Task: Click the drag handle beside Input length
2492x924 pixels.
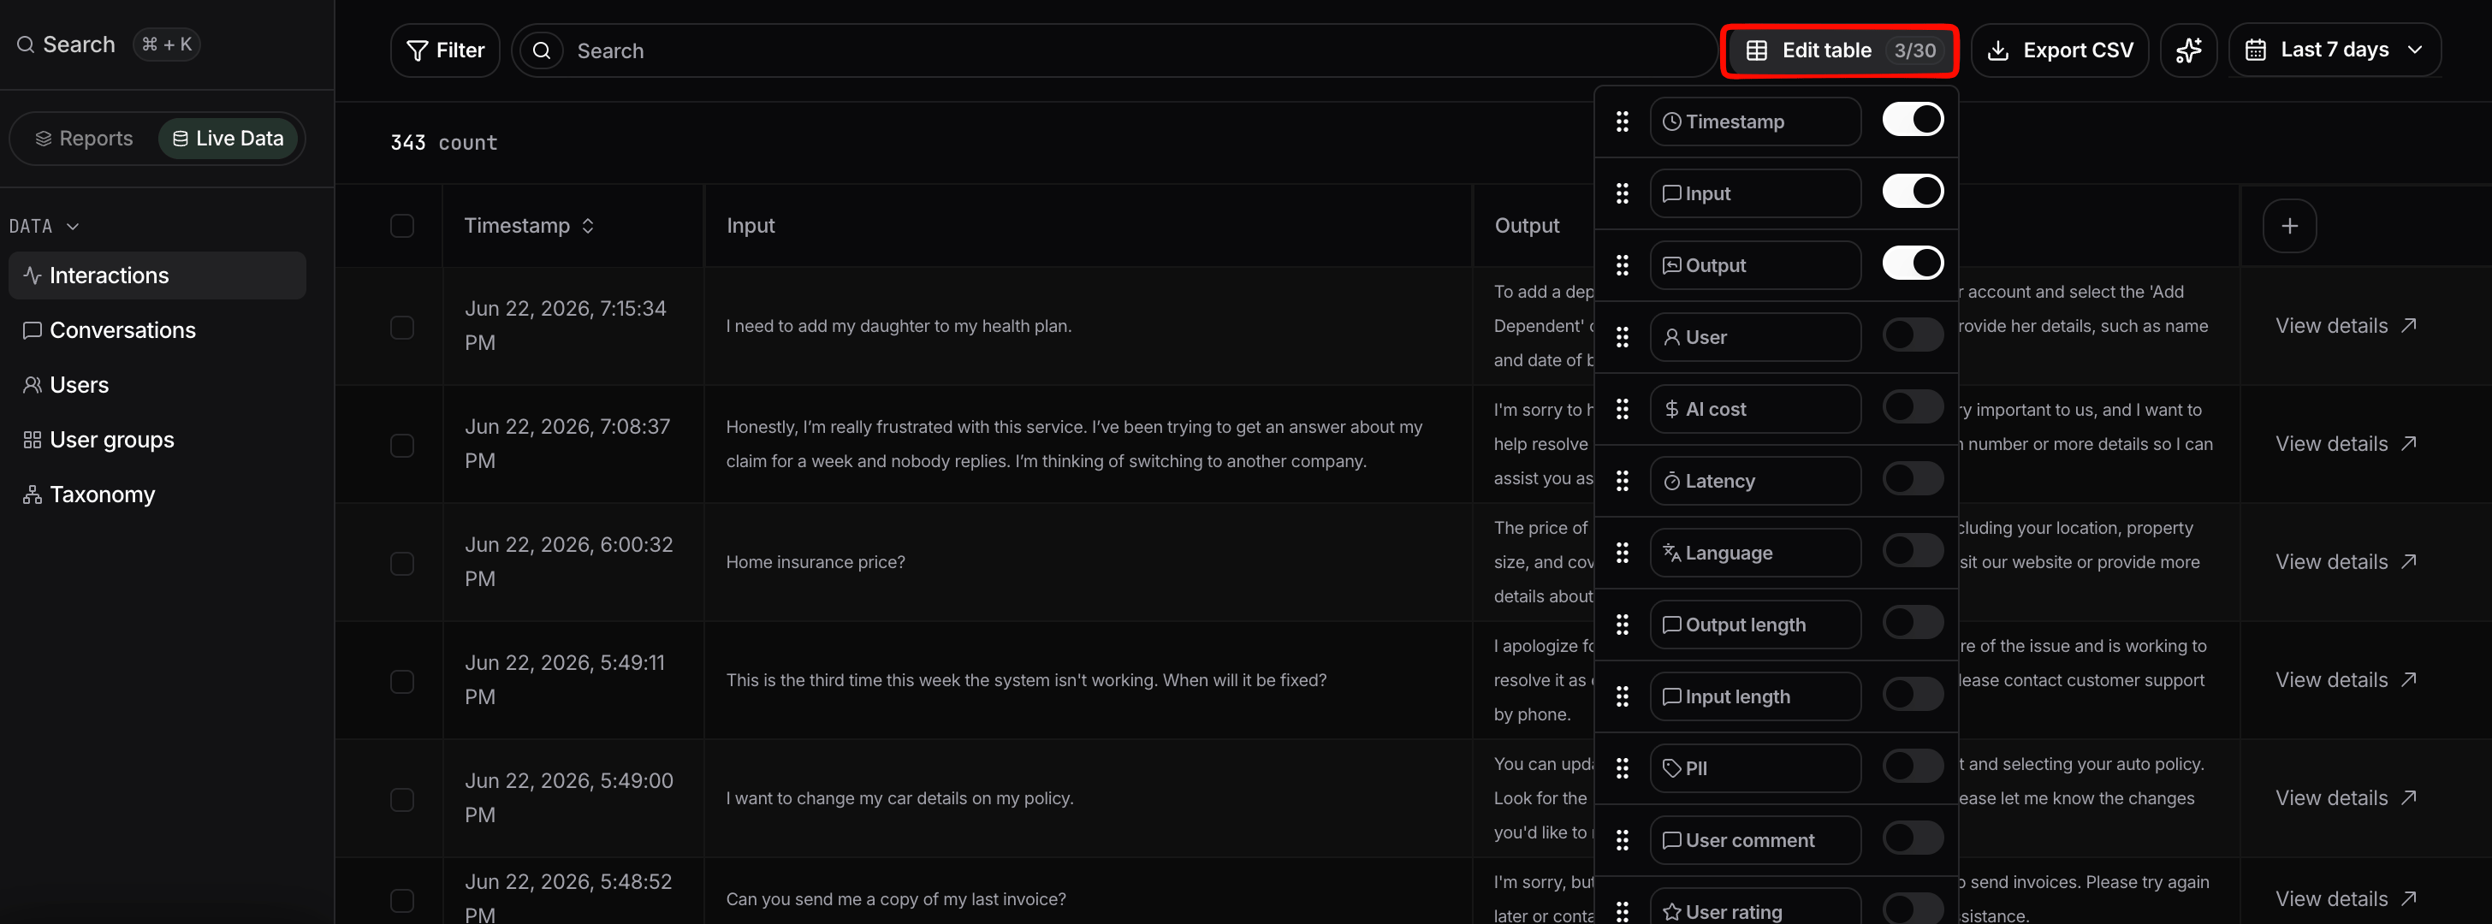Action: pos(1623,696)
